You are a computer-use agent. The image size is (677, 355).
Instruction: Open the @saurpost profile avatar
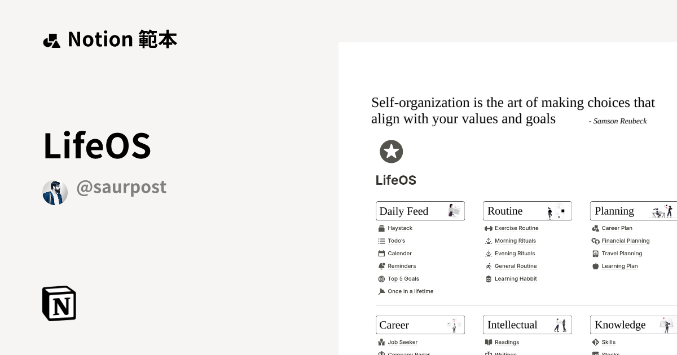55,193
